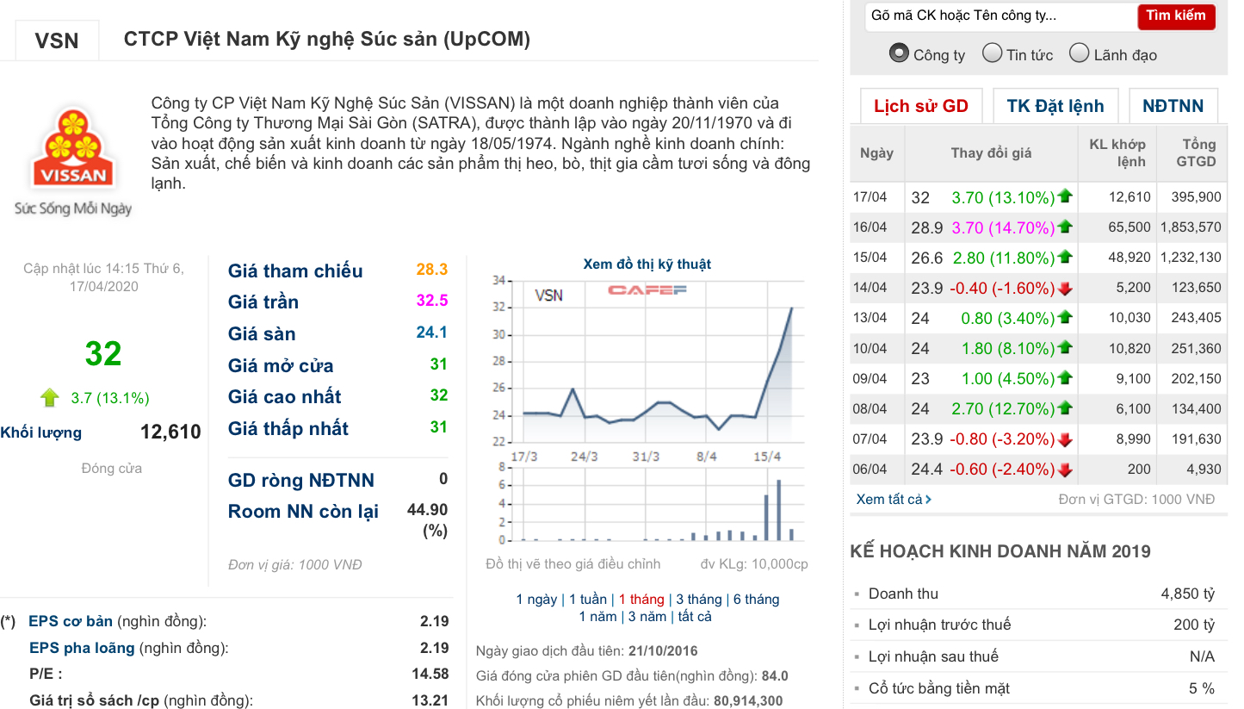Click up arrow icon in 08/04 row

(1065, 408)
